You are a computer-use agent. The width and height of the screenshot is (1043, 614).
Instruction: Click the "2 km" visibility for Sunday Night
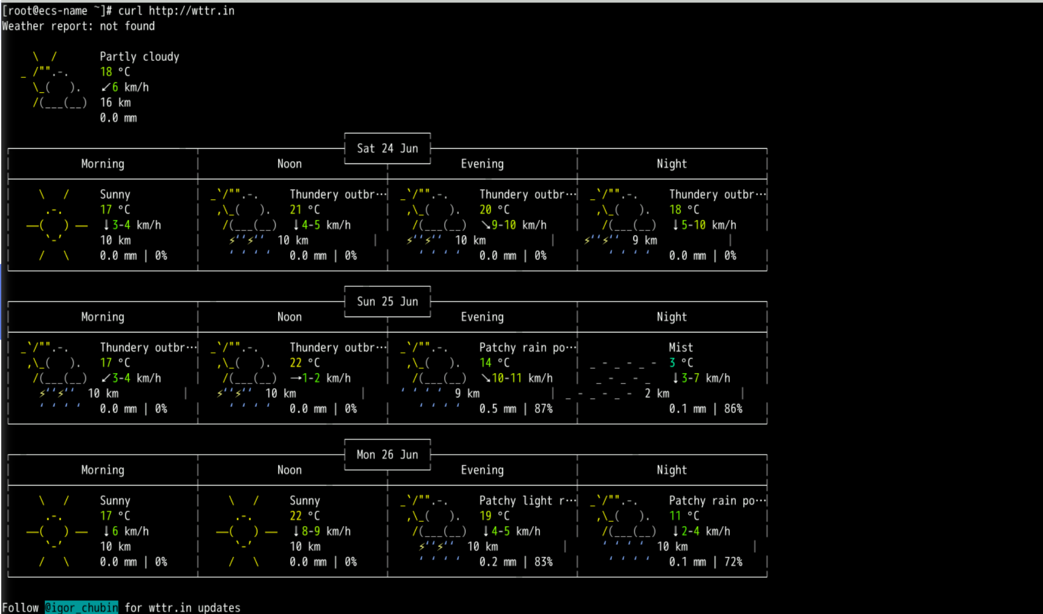(x=657, y=393)
